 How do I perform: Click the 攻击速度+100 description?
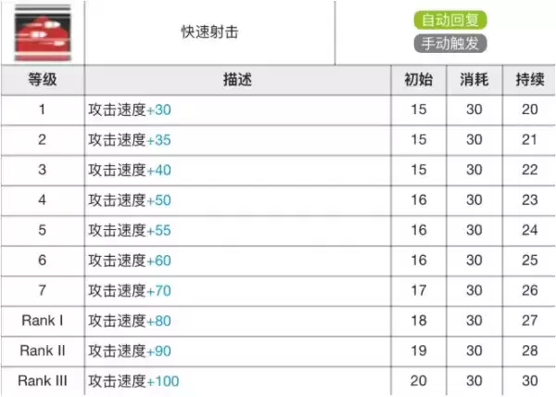pos(133,380)
